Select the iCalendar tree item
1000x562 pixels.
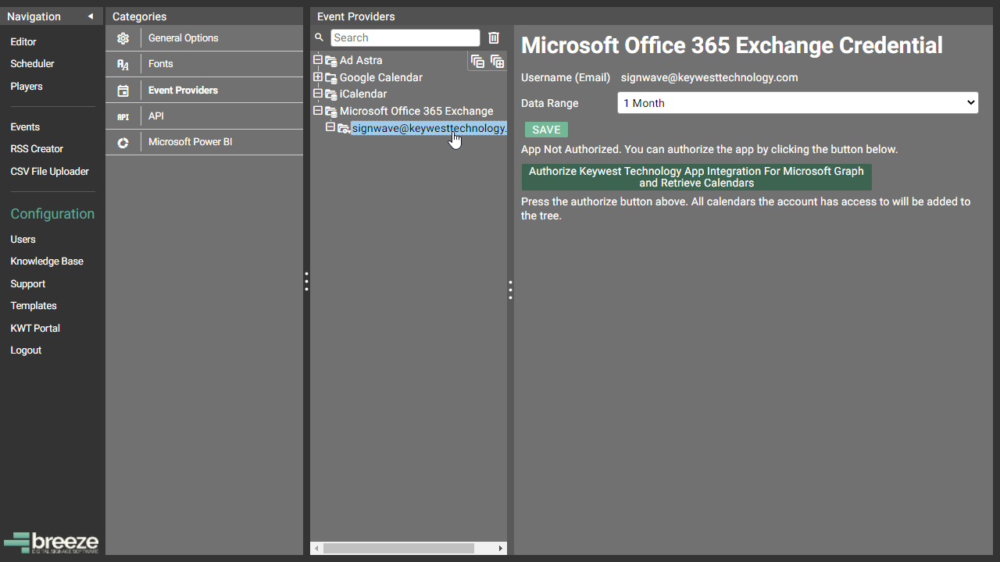coord(363,94)
